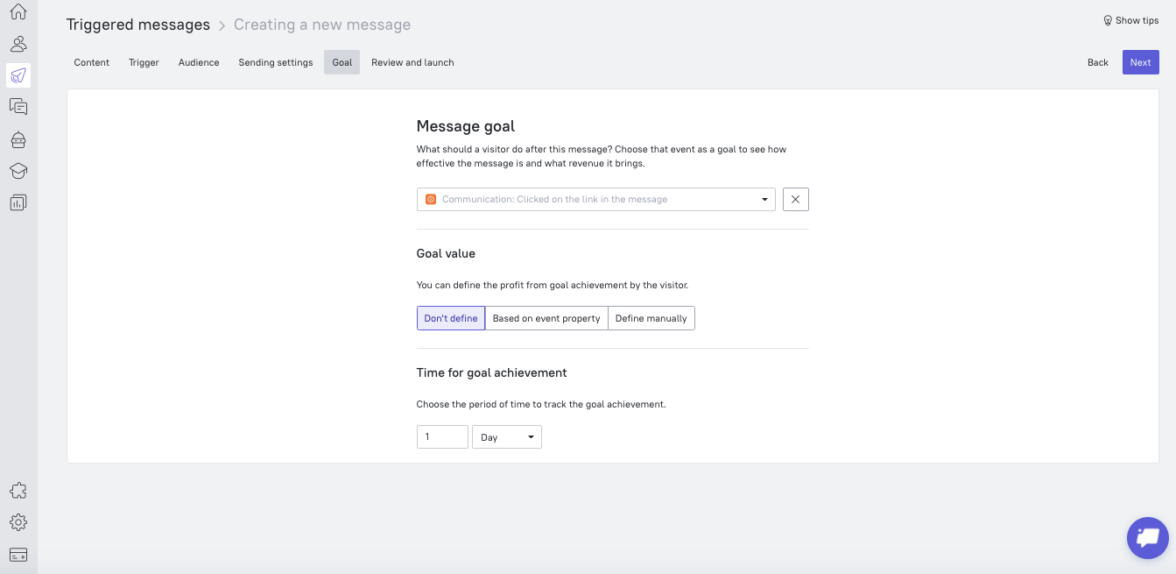Switch to the Trigger tab
Viewport: 1176px width, 574px height.
click(x=144, y=62)
